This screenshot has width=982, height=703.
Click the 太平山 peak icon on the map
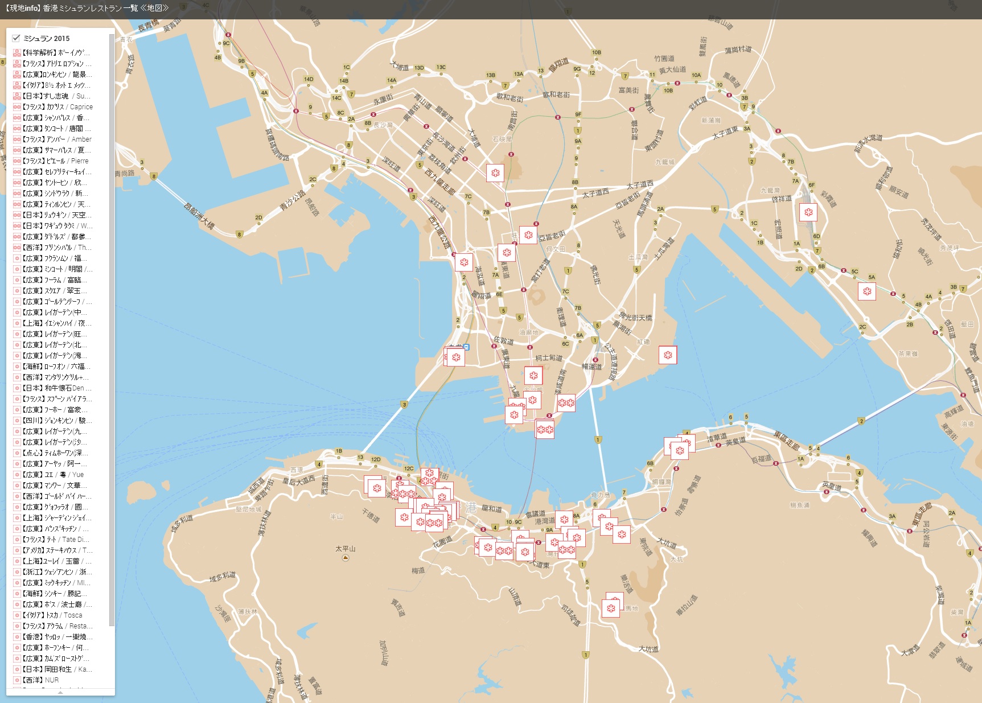345,558
